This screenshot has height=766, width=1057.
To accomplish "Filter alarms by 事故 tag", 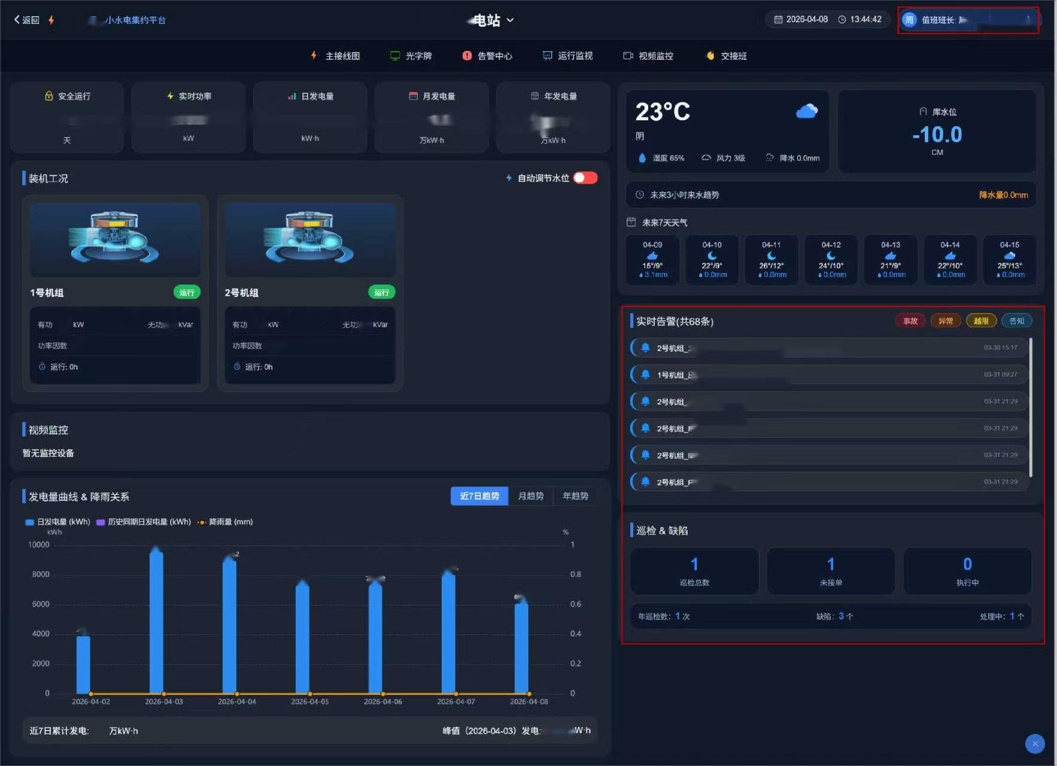I will tap(910, 321).
